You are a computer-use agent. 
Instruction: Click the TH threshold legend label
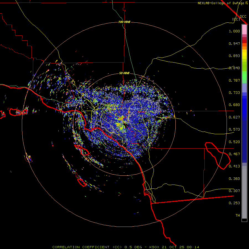pos(238,216)
